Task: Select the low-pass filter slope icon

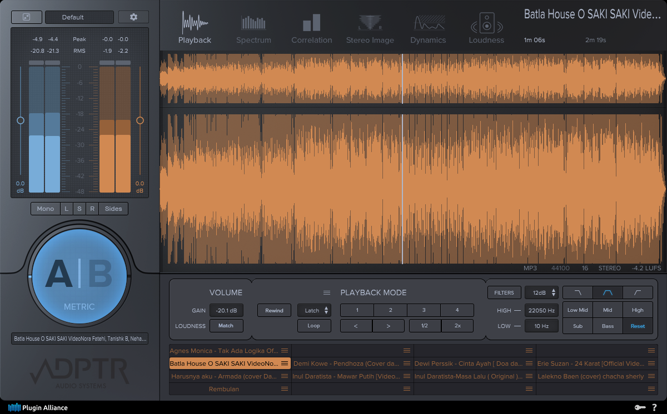Action: pyautogui.click(x=578, y=292)
